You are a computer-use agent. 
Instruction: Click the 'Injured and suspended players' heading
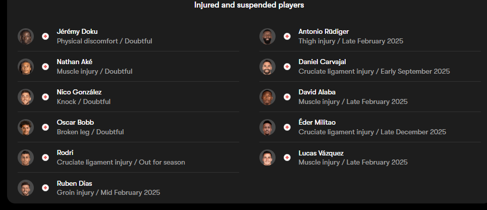249,5
